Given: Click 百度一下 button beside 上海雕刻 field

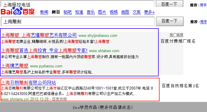Looking at the screenshot, I should 170,21.
